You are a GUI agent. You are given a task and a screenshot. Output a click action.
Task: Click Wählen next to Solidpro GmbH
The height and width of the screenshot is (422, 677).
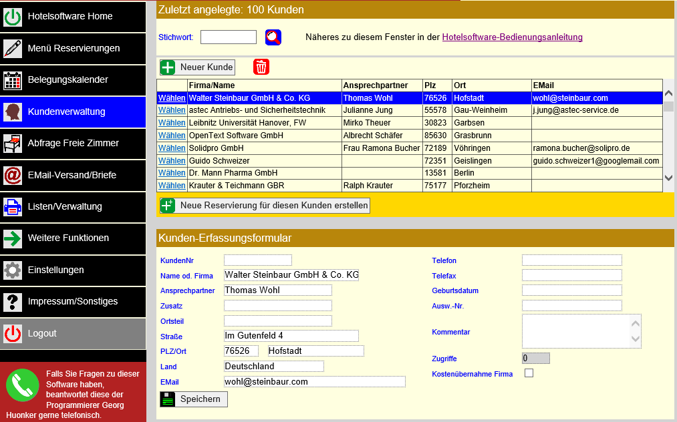point(172,148)
